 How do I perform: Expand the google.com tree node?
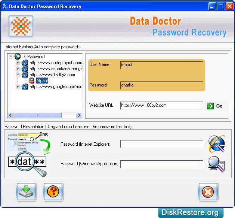[18, 87]
